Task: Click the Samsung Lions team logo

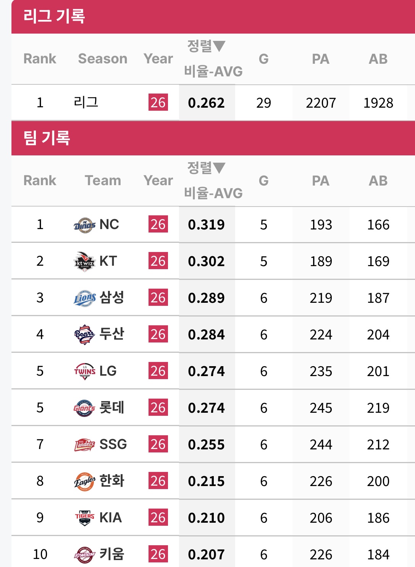Action: pos(84,298)
